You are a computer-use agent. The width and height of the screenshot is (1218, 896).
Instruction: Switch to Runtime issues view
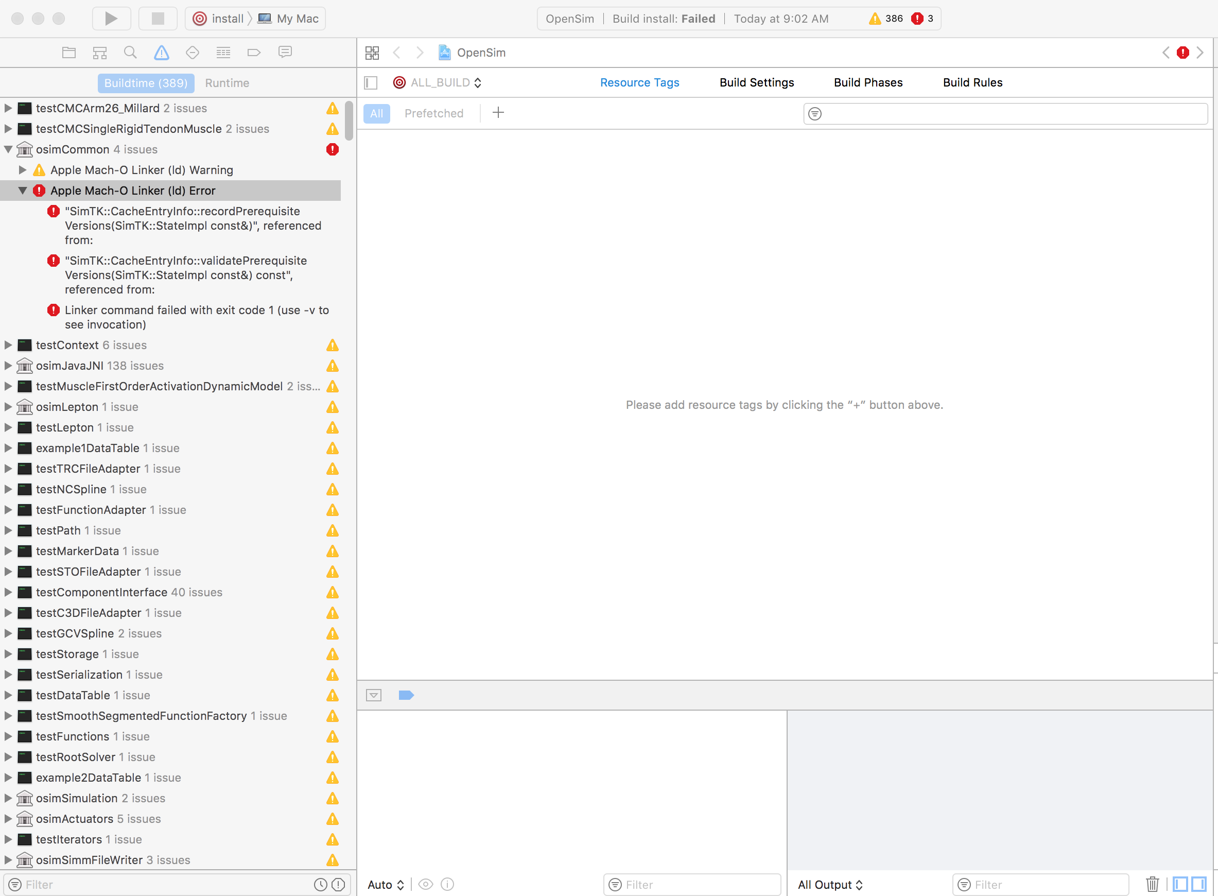point(227,83)
